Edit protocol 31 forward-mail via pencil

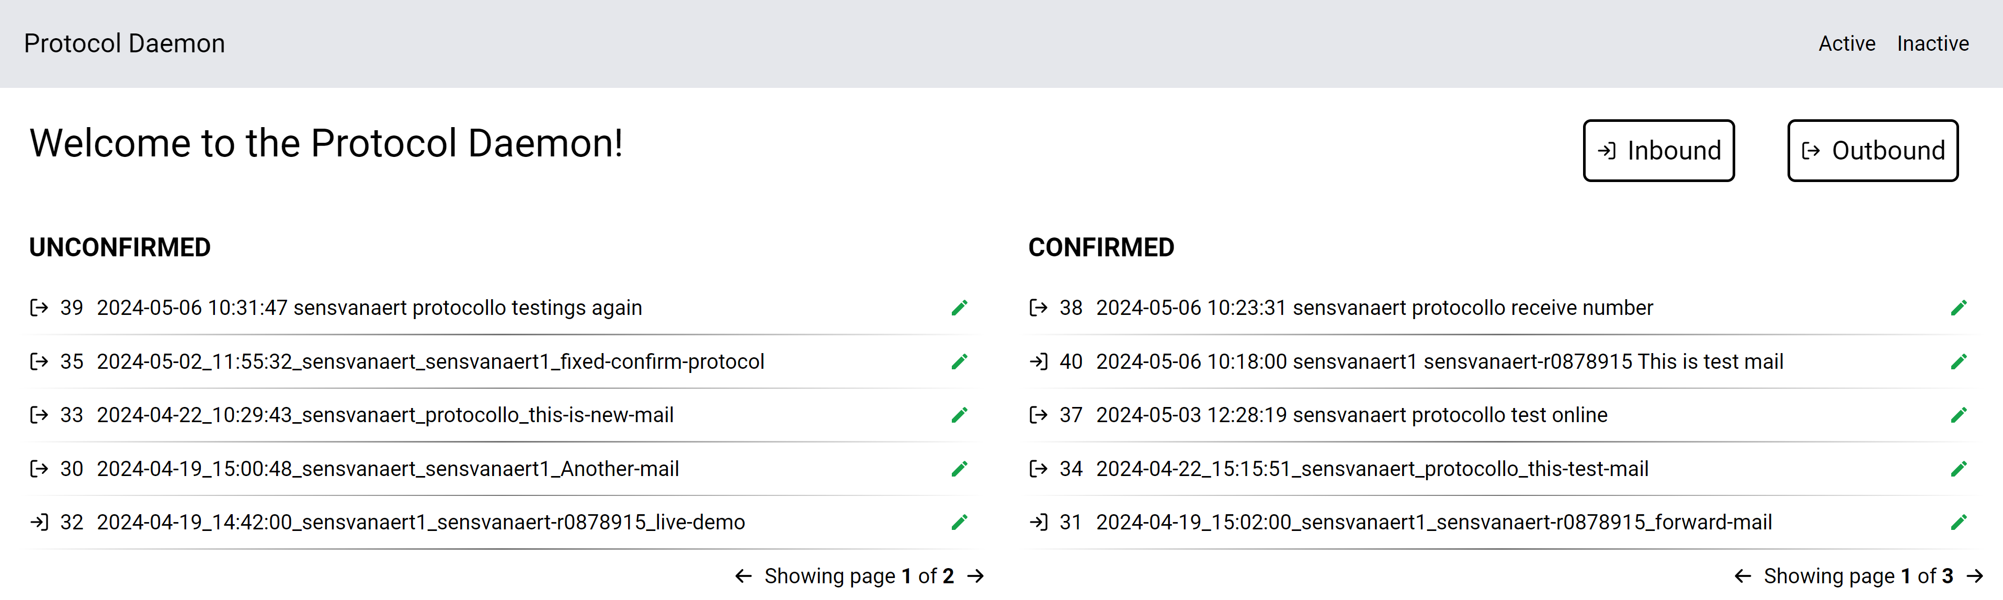pos(1959,522)
